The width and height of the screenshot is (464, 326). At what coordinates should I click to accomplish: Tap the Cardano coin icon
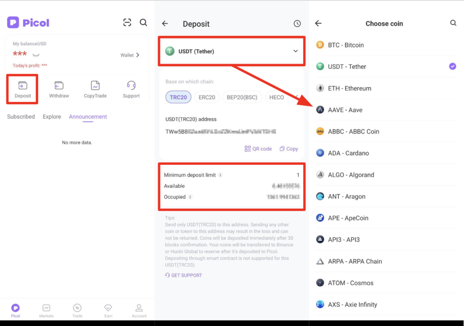(x=320, y=153)
